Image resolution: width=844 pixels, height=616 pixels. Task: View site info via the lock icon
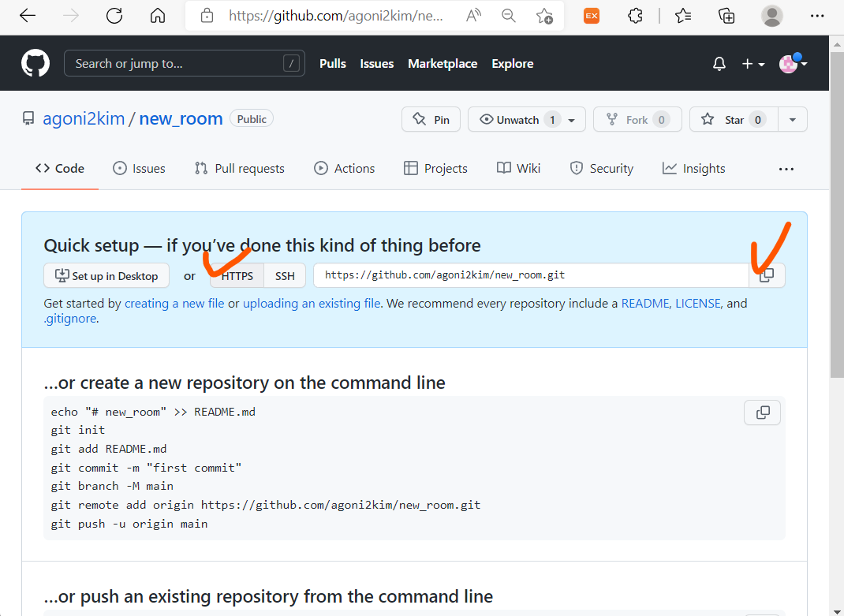click(207, 16)
